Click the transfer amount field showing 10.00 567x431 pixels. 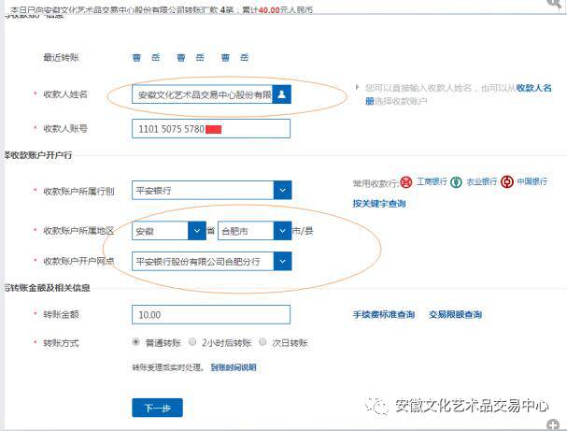coord(211,314)
